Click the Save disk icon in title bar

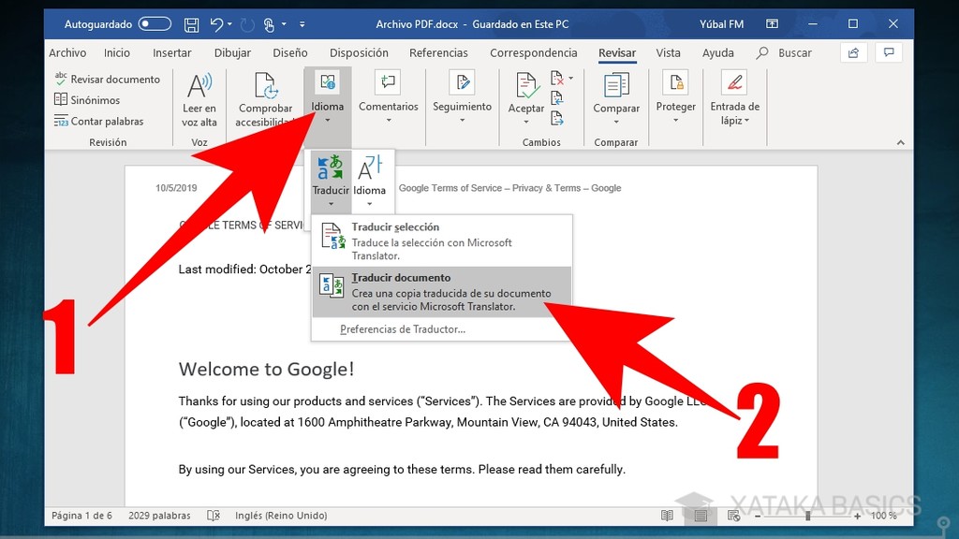pos(191,23)
